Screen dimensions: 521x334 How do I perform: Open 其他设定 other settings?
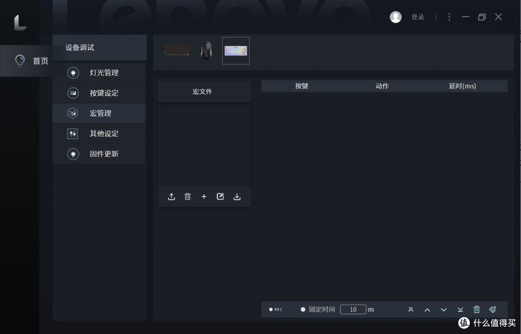99,134
